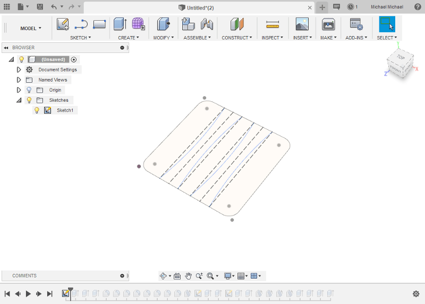Save the design with the floppy icon

click(40, 7)
